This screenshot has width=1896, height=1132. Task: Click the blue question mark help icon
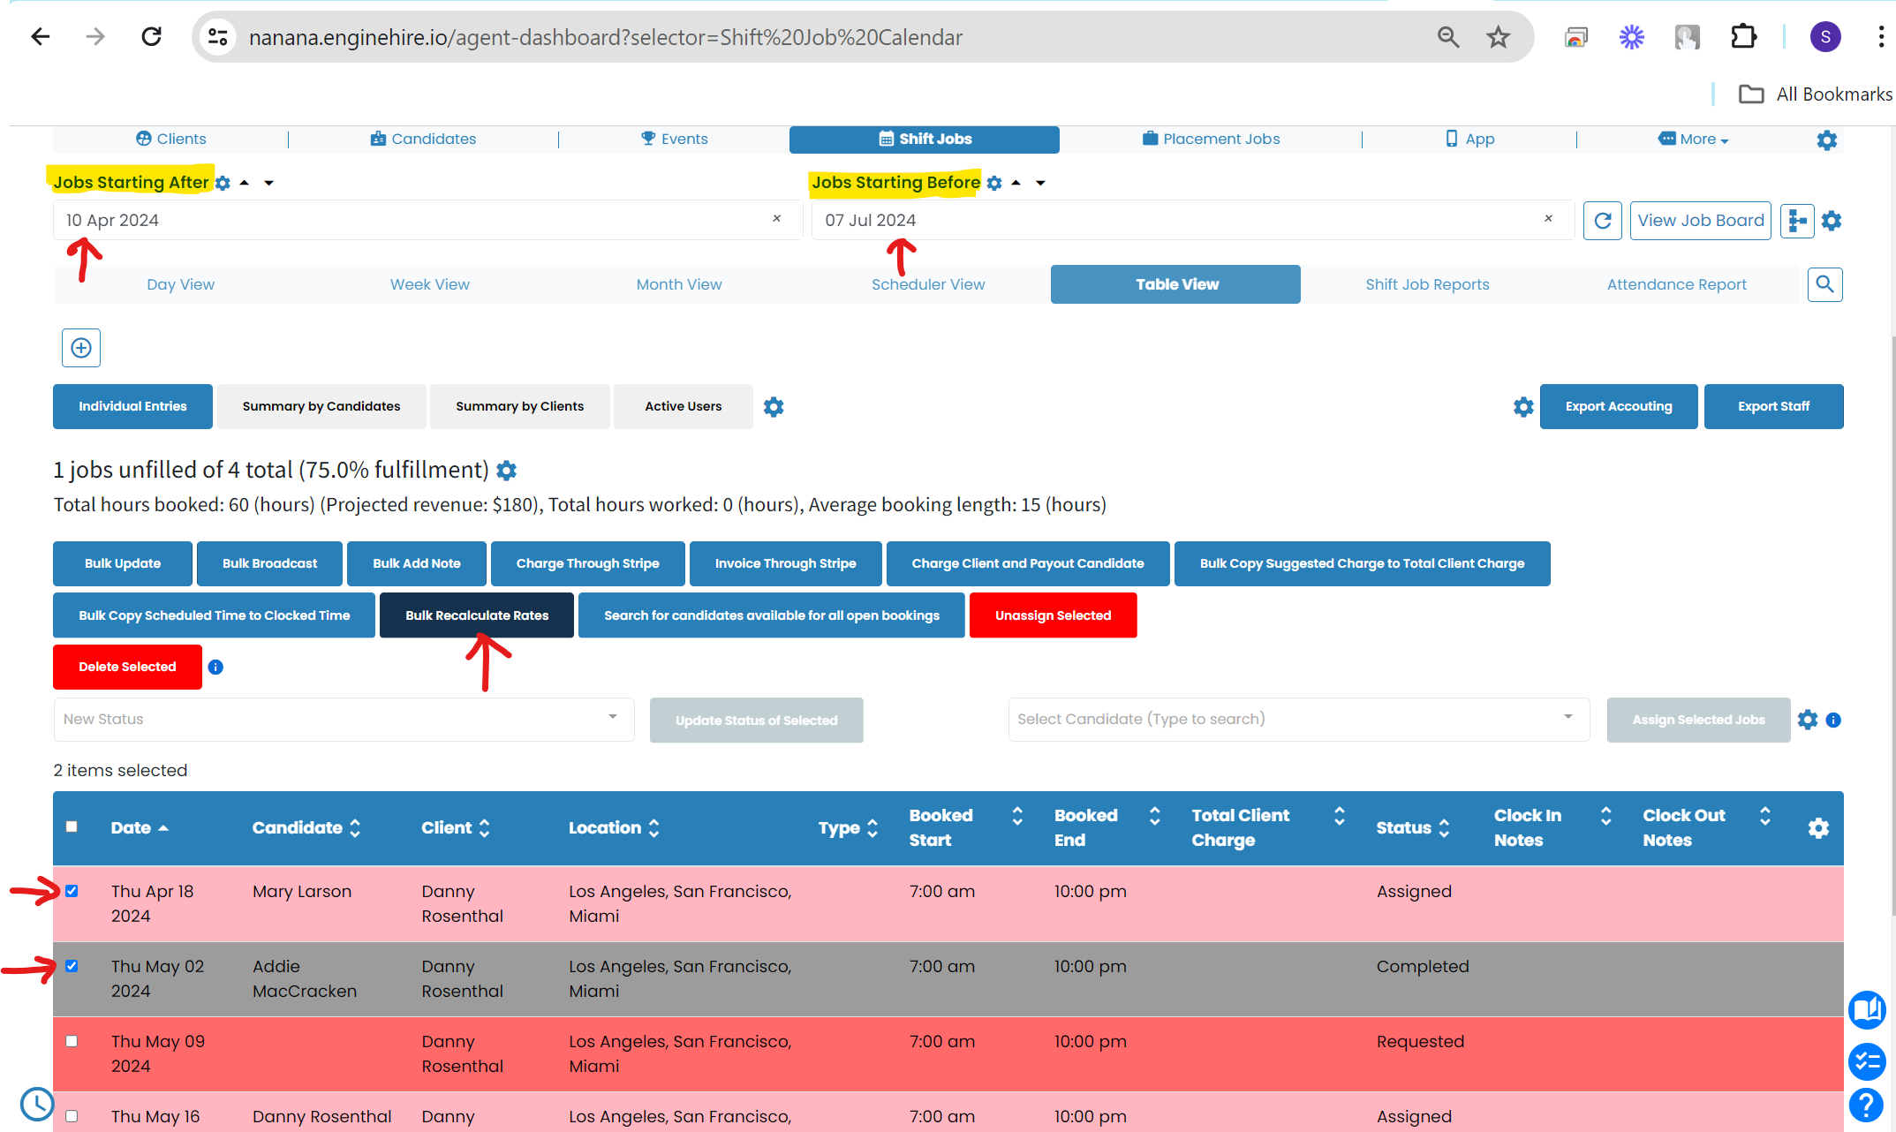pyautogui.click(x=1866, y=1105)
